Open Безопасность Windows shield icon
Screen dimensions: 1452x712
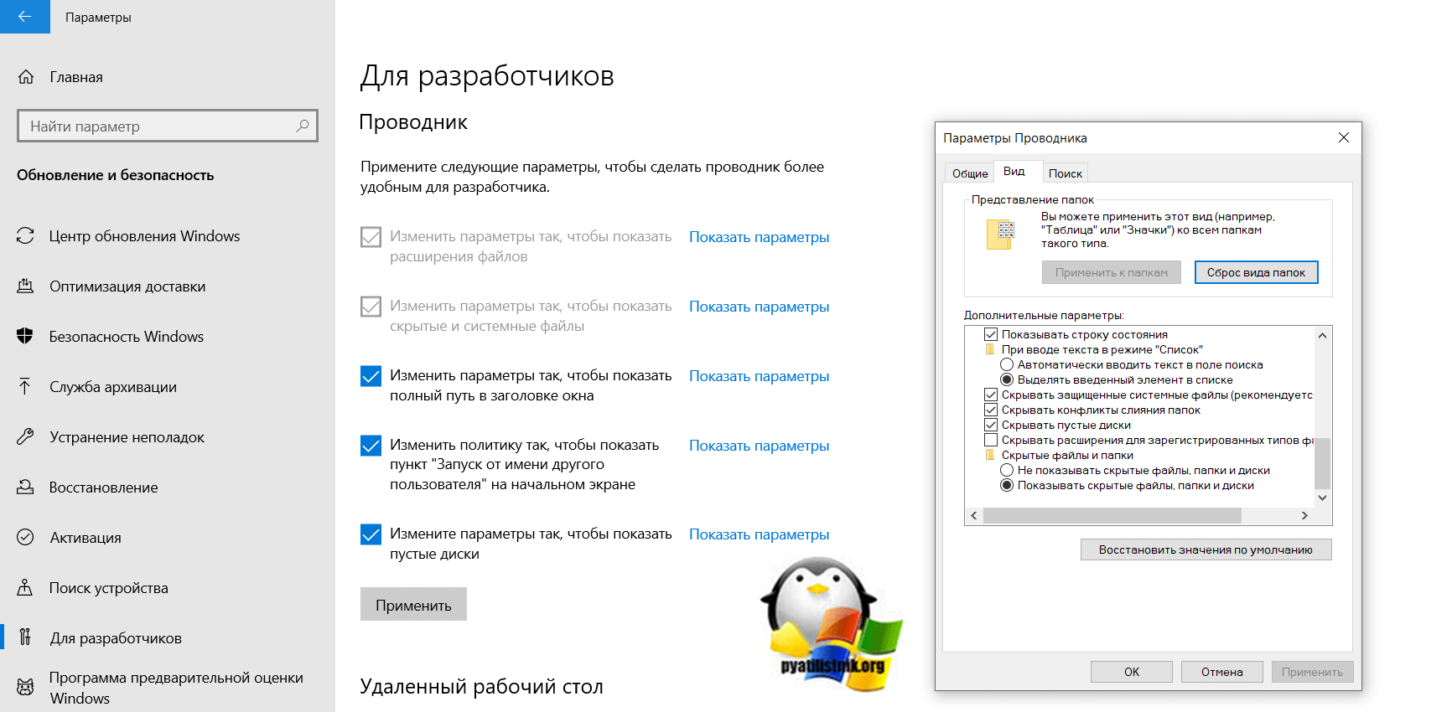pyautogui.click(x=25, y=337)
